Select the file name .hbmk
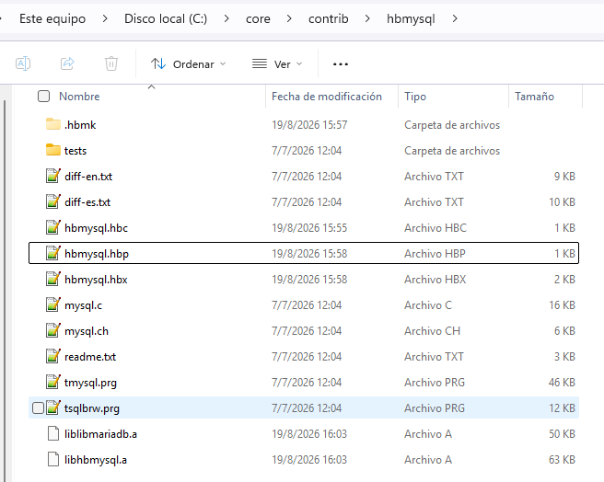604x482 pixels. point(80,125)
